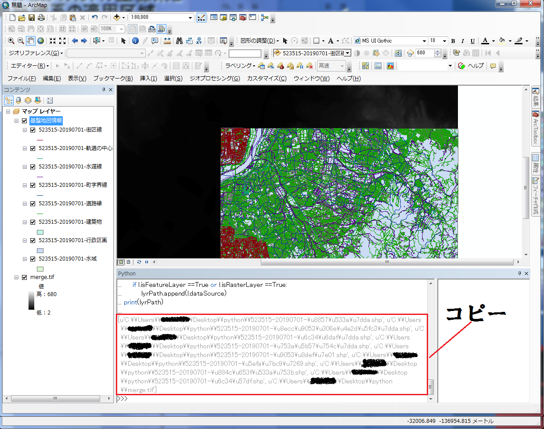Select the Pan tool
This screenshot has height=429, width=544.
30,40
